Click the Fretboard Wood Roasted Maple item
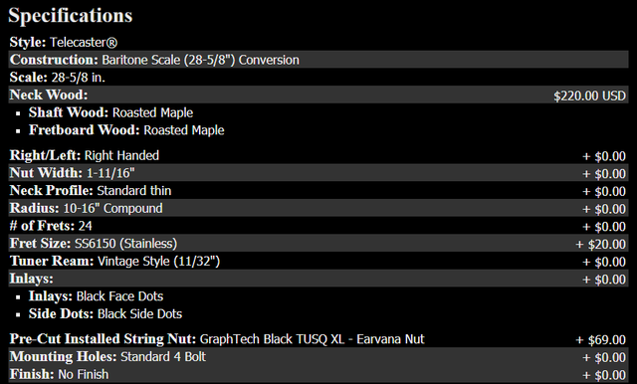The height and width of the screenshot is (384, 637). click(x=126, y=130)
